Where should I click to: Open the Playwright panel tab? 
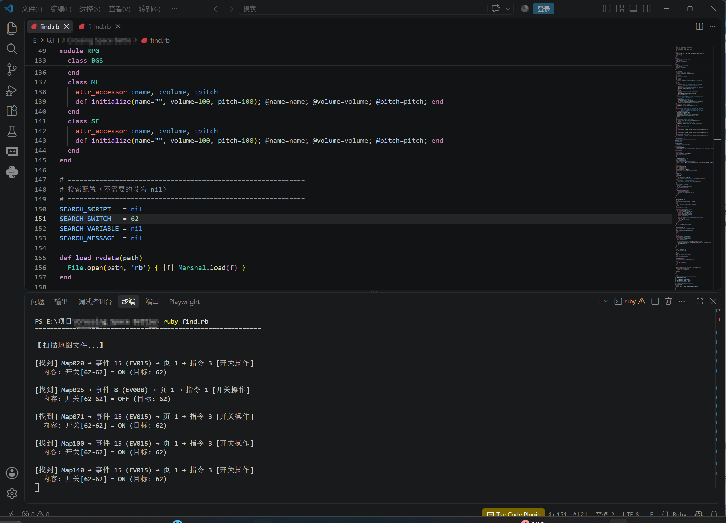pos(184,302)
